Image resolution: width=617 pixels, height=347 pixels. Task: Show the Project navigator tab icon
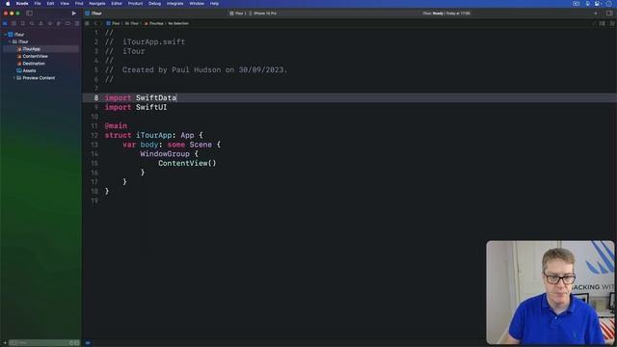[5, 23]
